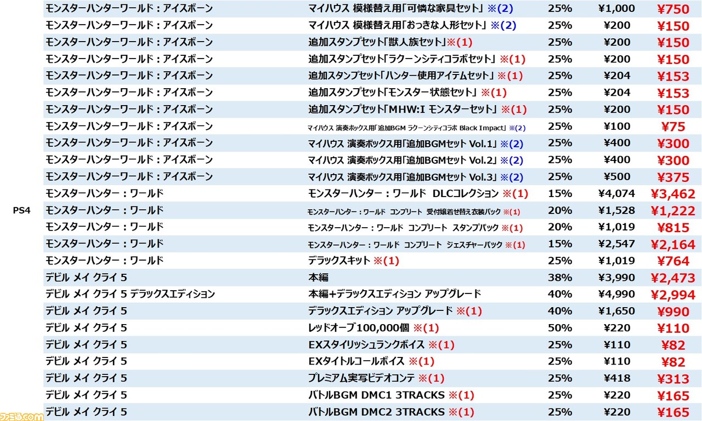Click the ¥2,164 sale price
702x421 pixels.
(x=673, y=245)
